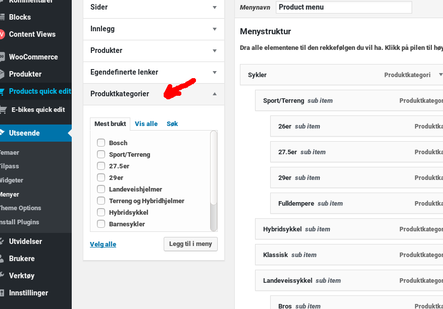
Task: Click the Verktøy wrench icon
Action: point(2,275)
